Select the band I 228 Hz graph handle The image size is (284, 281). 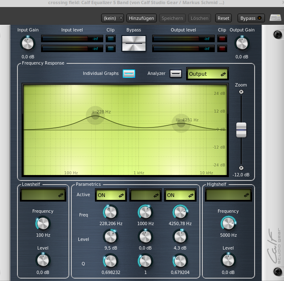coord(95,116)
